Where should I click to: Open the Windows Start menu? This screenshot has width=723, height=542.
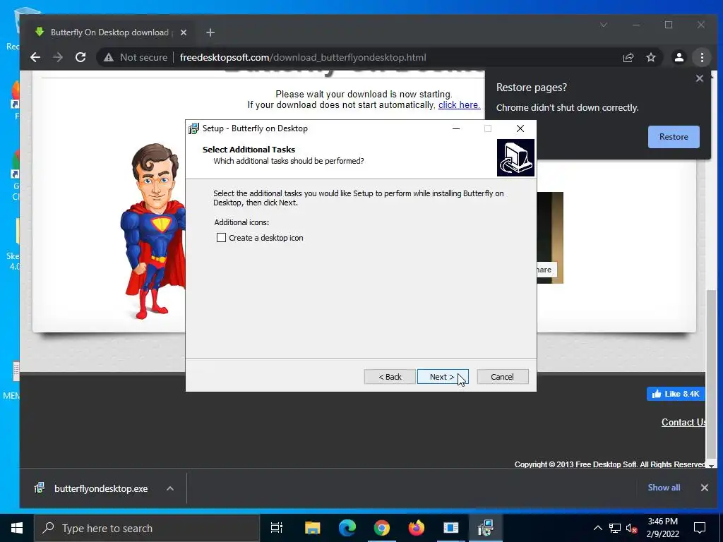pos(17,528)
